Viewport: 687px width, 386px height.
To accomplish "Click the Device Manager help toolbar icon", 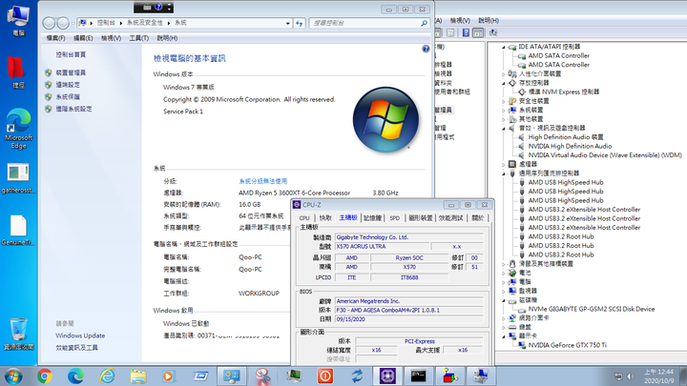I will point(466,32).
